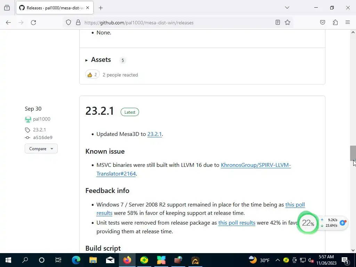Click the forward navigation arrow
Viewport: 356px width, 267px height.
tap(21, 23)
